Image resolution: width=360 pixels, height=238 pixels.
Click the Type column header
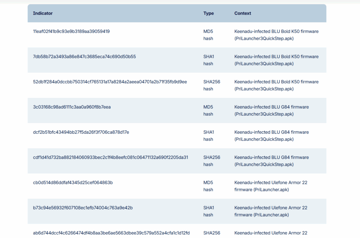[x=209, y=13]
